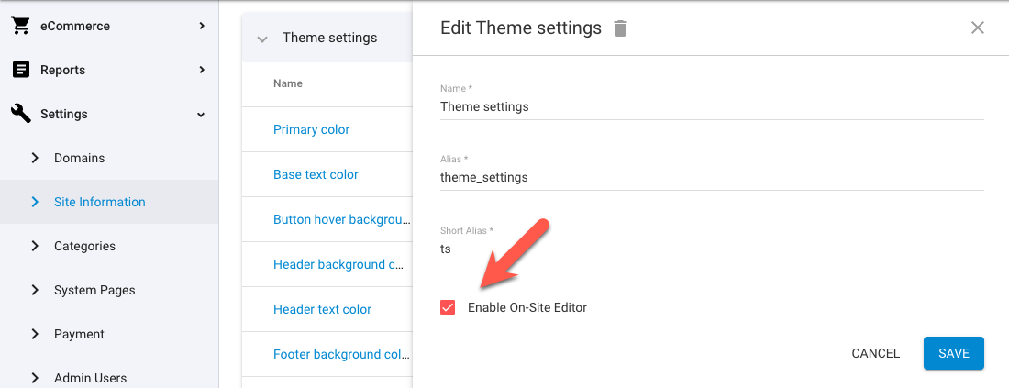Expand the eCommerce menu arrow
The height and width of the screenshot is (388, 1009).
tap(202, 26)
